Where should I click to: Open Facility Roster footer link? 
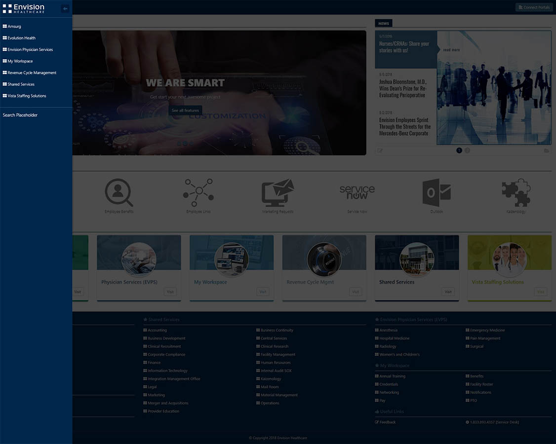479,384
